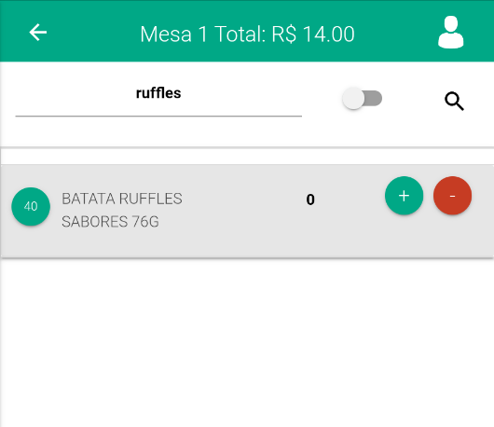The image size is (494, 427).
Task: Remove one item with red minus button
Action: [x=452, y=196]
